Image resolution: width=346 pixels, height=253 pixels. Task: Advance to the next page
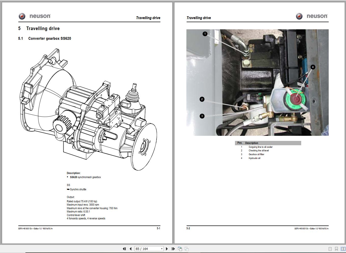point(167,248)
